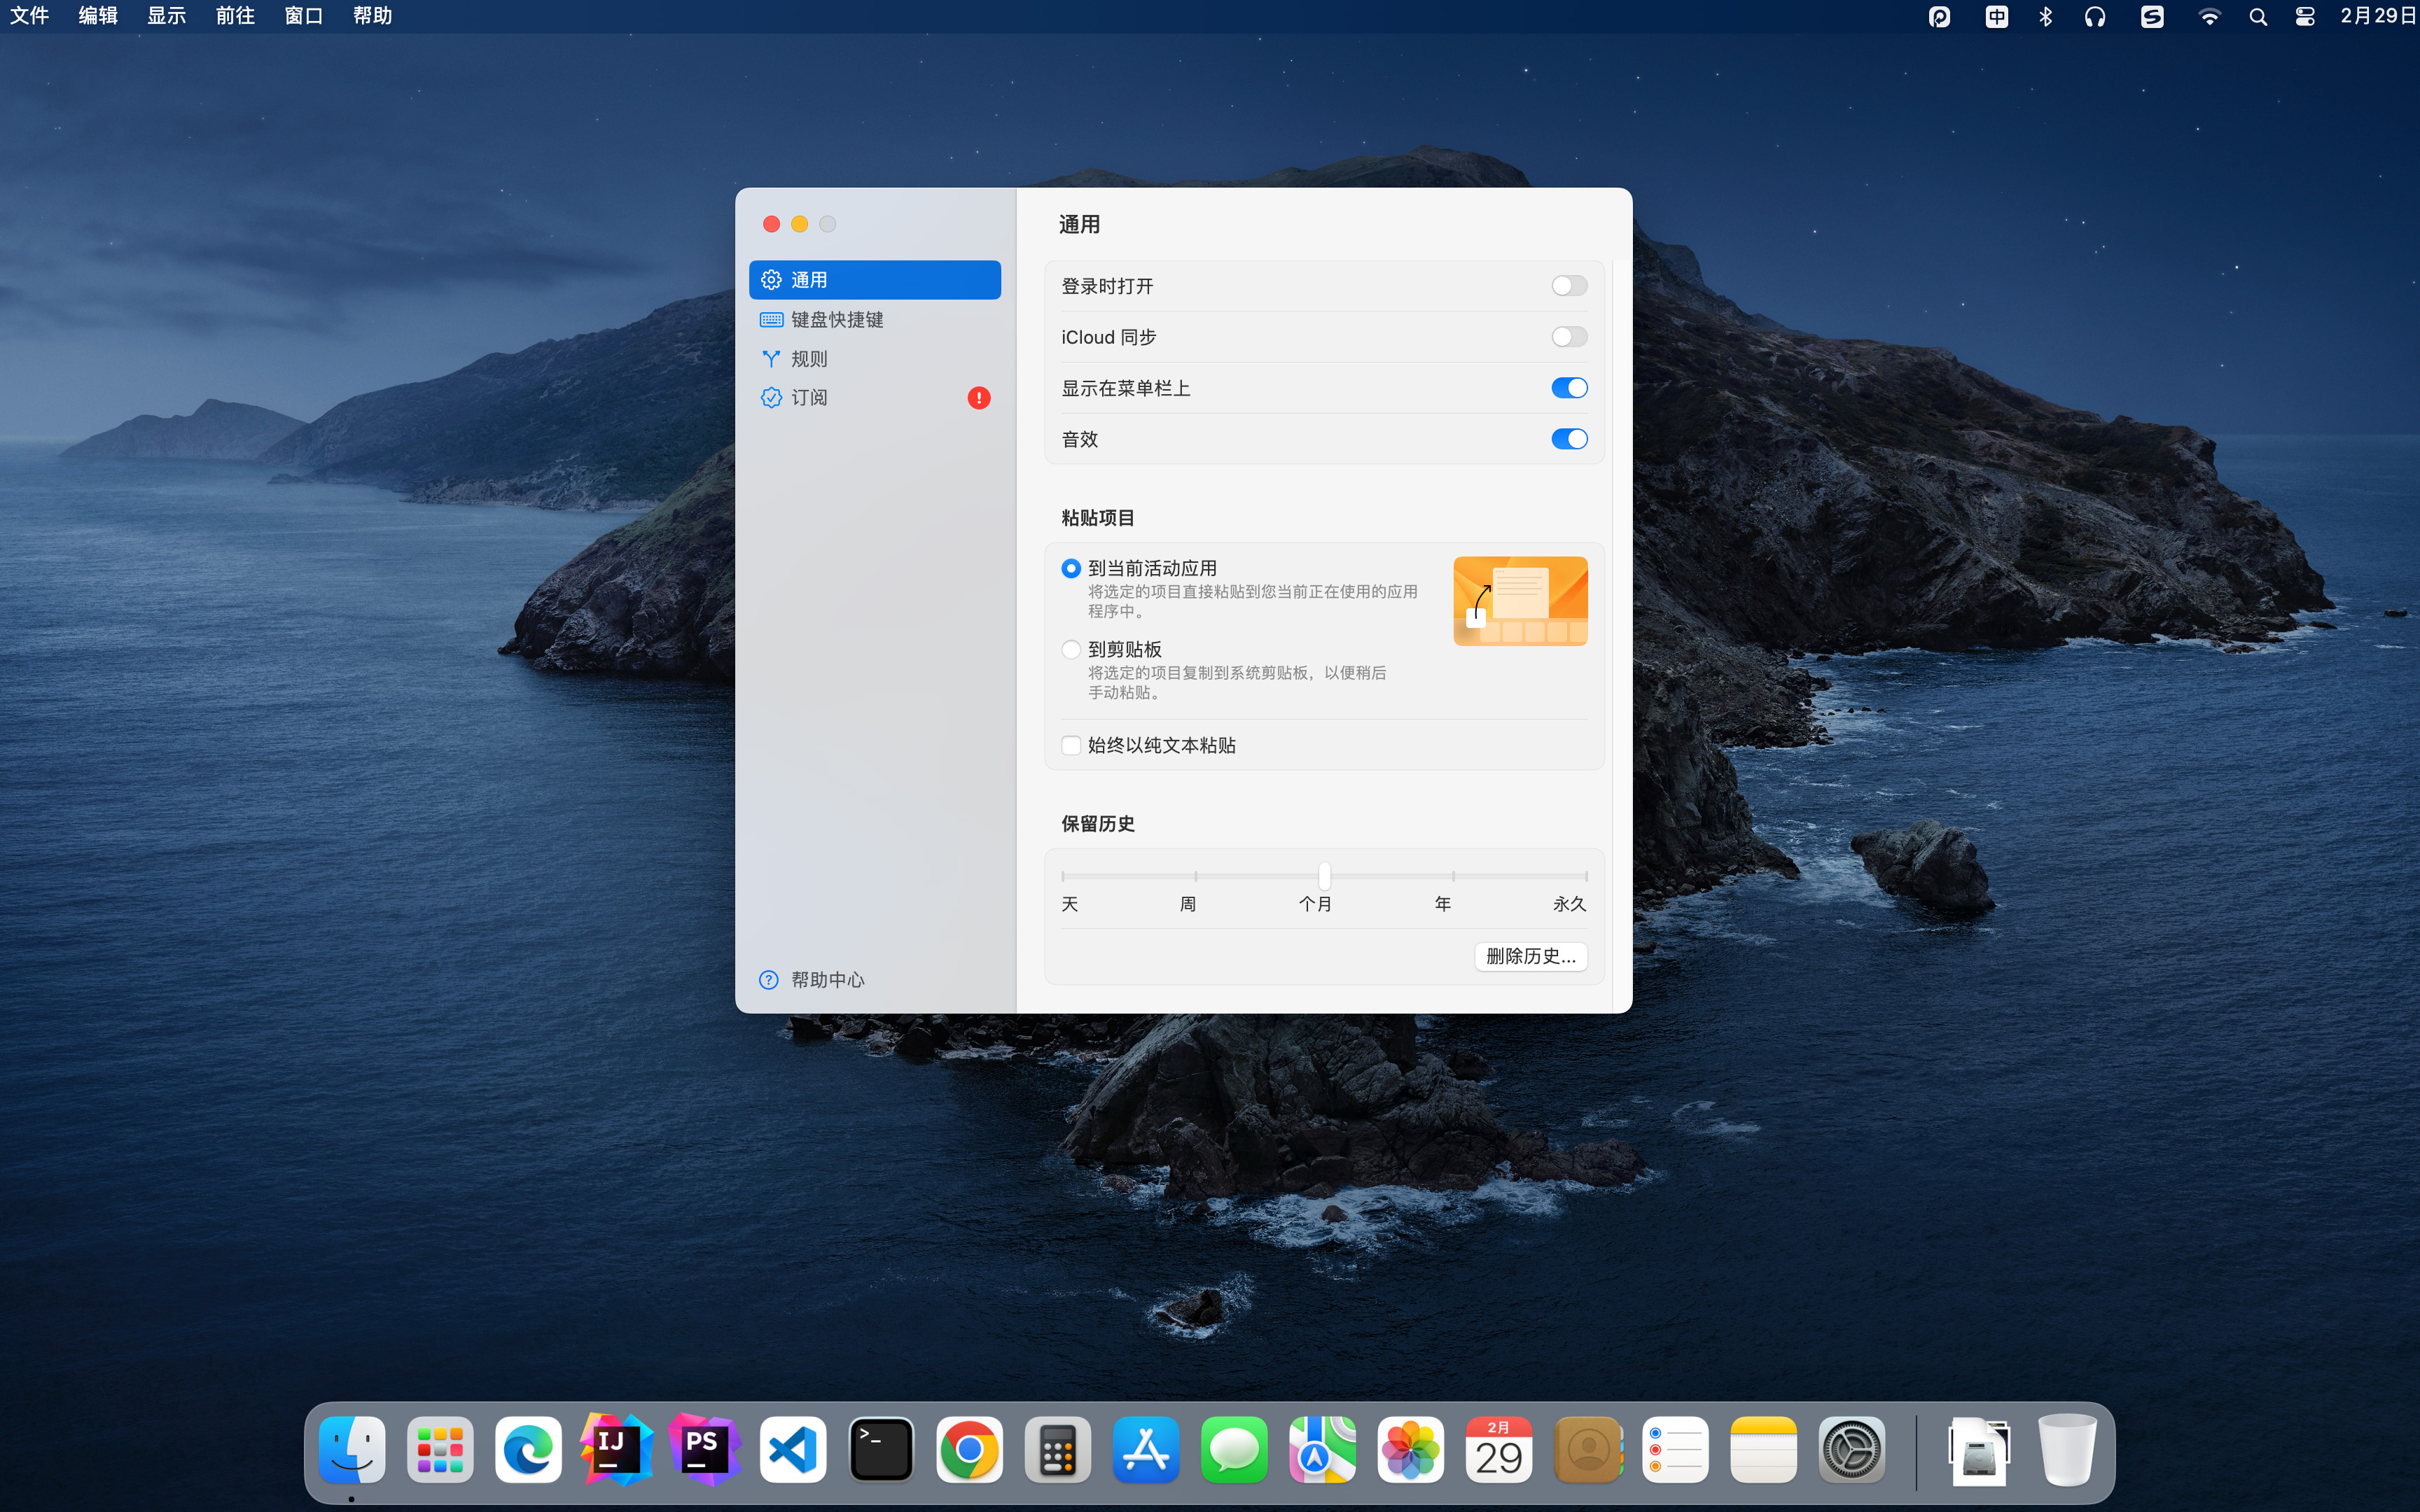Viewport: 2420px width, 1512px height.
Task: Click the 中 input method icon
Action: pos(1996,17)
